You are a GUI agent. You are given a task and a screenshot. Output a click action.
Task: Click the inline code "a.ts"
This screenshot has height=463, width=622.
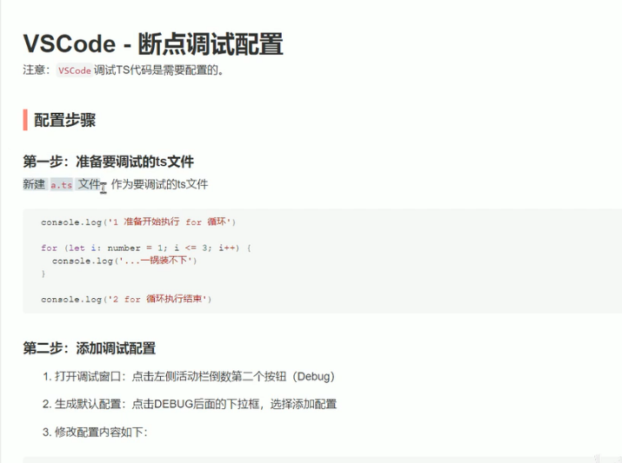[x=62, y=184]
